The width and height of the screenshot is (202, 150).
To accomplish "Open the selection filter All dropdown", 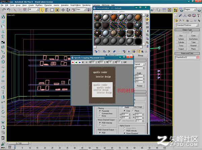I will (34, 9).
